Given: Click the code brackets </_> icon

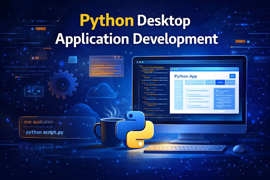Looking at the screenshot, I should tap(34, 91).
